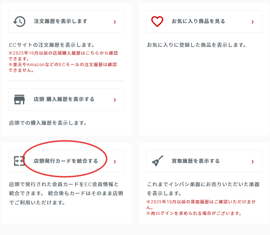Click the chevron on the お気に入り商品 row
The image size is (270, 235).
pos(252,22)
